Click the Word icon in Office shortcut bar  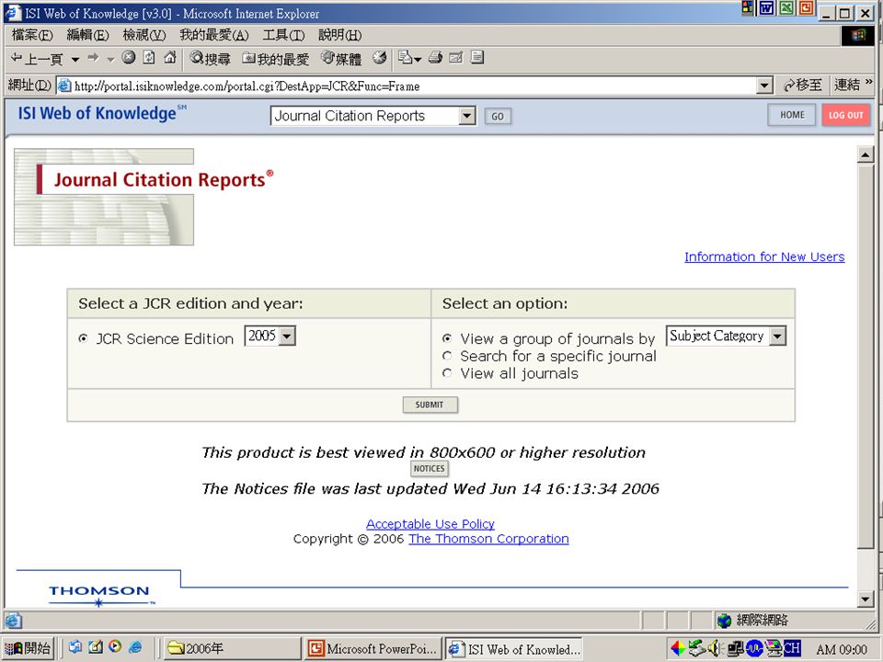pyautogui.click(x=766, y=8)
